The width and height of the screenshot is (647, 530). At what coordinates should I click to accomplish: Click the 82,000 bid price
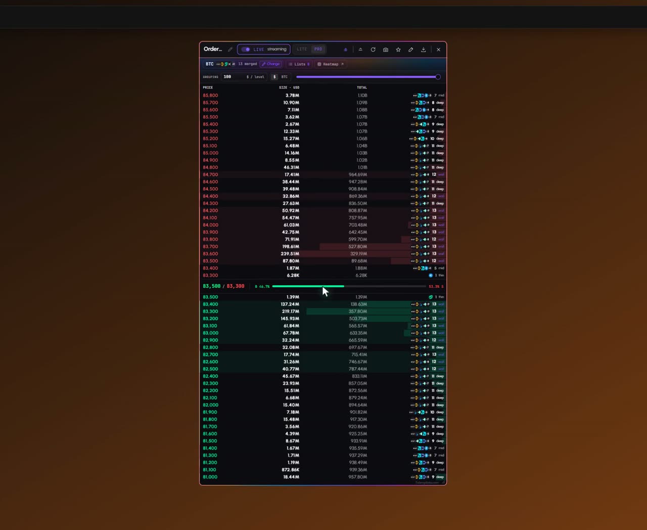pyautogui.click(x=210, y=405)
